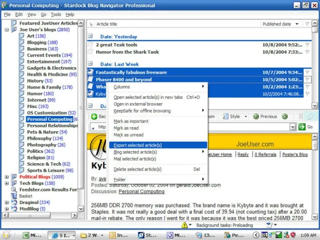320x240 pixels.
Task: Click the Blogging category book icon
Action: click(x=22, y=42)
